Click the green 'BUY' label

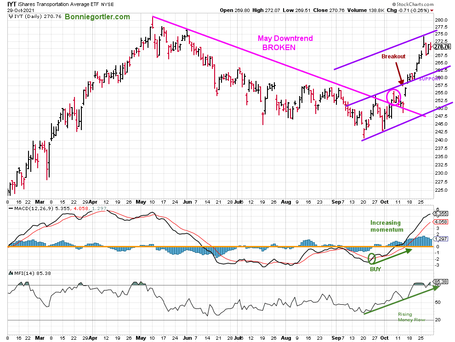tap(375, 269)
